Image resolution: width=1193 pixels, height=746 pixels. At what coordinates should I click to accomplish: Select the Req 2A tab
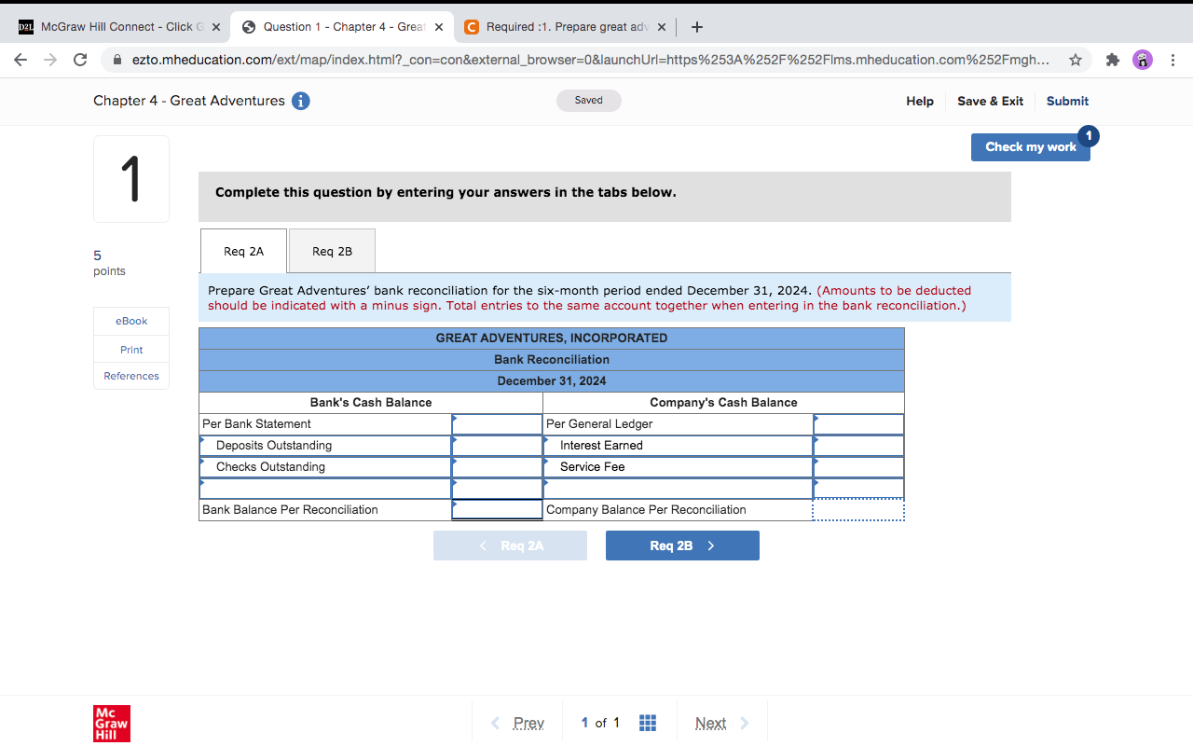pyautogui.click(x=243, y=251)
